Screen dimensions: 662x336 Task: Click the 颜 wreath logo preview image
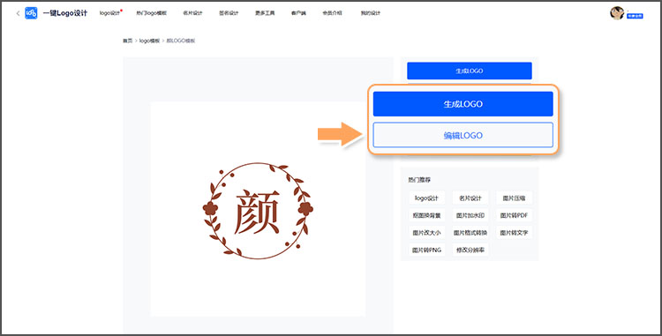pos(258,209)
